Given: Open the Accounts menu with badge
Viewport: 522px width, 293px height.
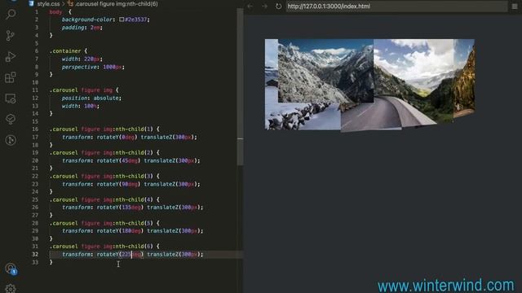Looking at the screenshot, I should [11, 269].
